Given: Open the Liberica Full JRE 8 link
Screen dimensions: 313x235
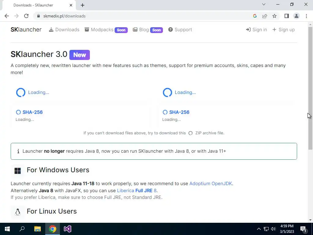Looking at the screenshot, I should point(137,190).
